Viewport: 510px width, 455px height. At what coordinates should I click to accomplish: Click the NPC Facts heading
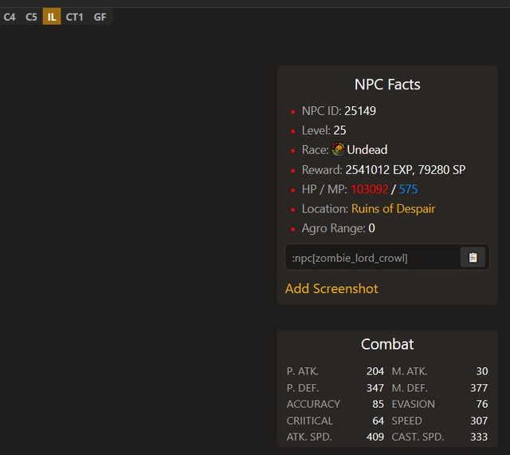pyautogui.click(x=387, y=85)
